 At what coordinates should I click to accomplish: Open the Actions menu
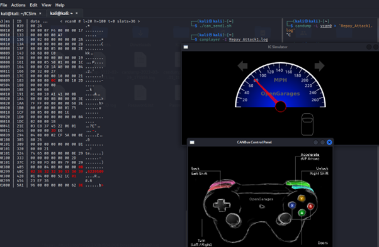tap(18, 5)
